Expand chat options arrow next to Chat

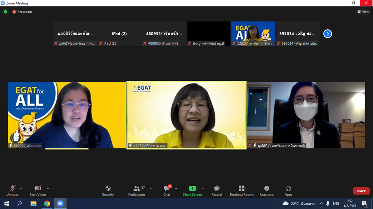[176, 188]
